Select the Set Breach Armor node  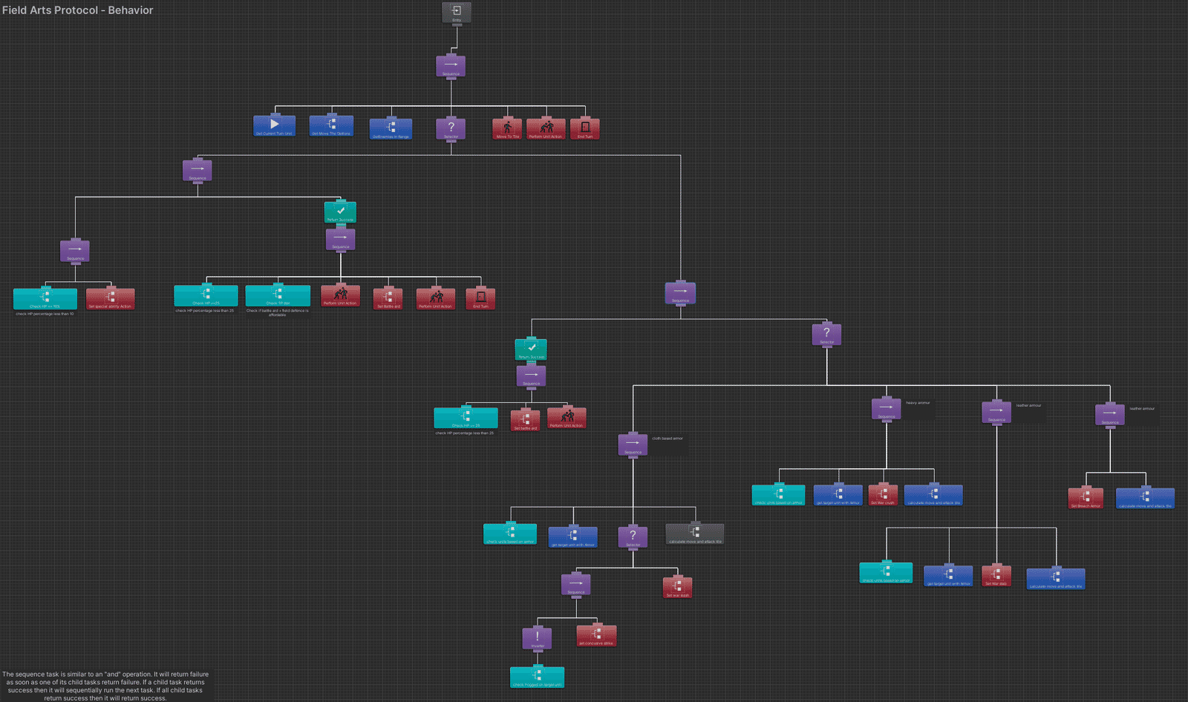pos(1086,499)
